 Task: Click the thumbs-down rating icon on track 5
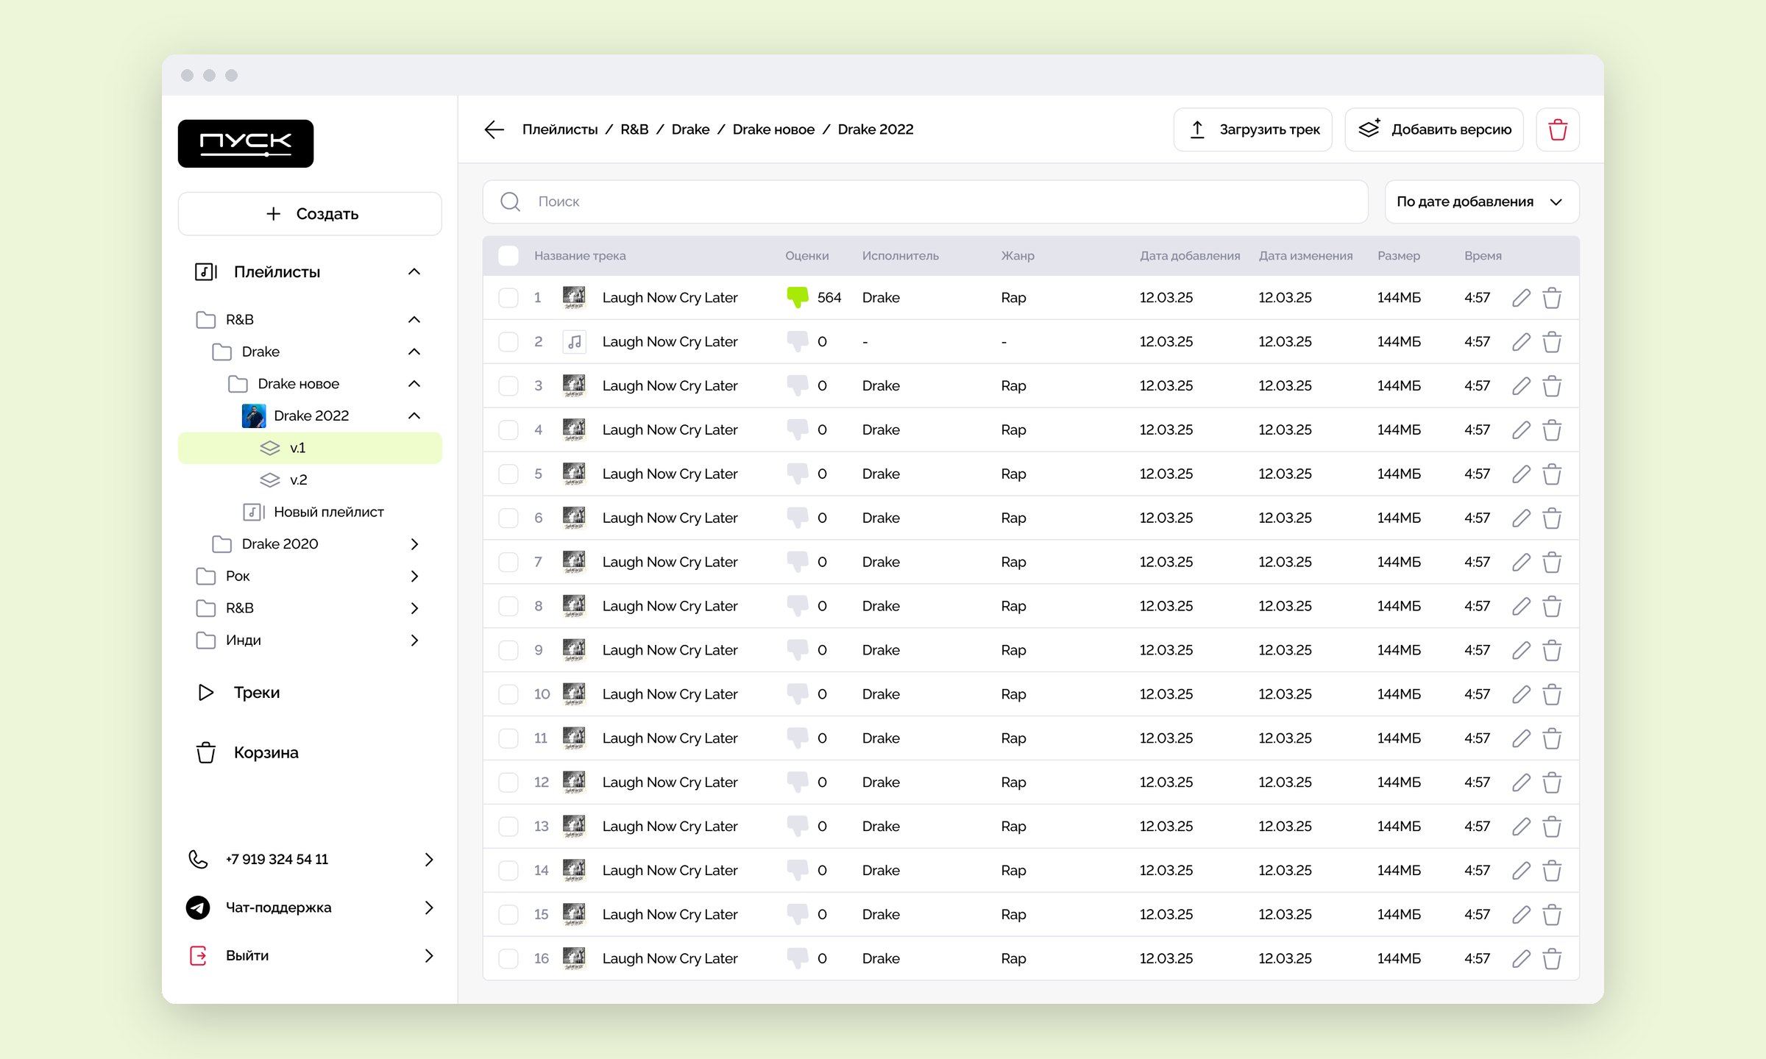[797, 474]
